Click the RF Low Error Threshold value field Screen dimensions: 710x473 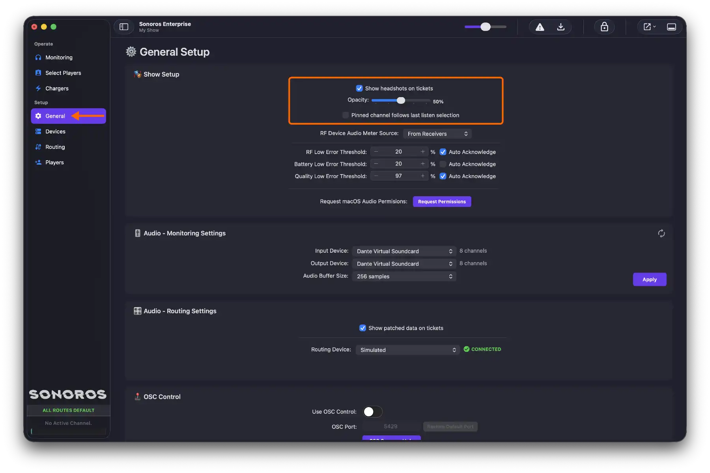pos(399,152)
